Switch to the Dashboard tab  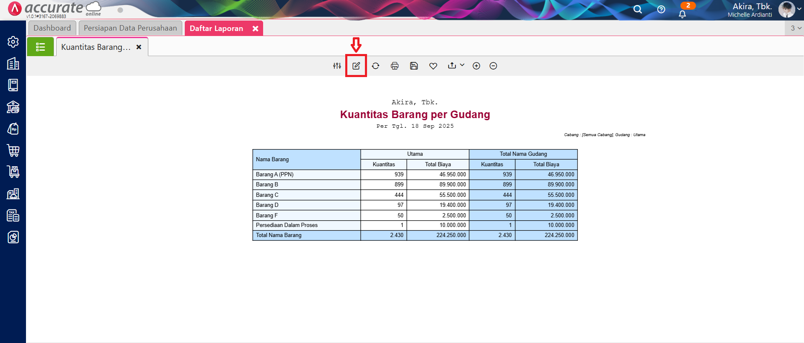(52, 28)
